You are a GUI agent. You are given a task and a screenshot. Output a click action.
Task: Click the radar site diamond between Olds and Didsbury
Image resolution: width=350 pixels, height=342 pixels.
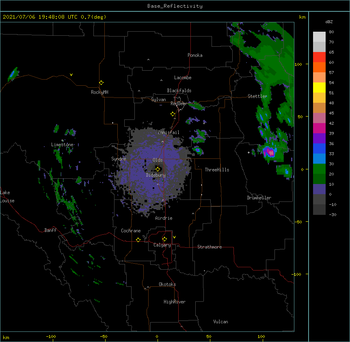158,169
